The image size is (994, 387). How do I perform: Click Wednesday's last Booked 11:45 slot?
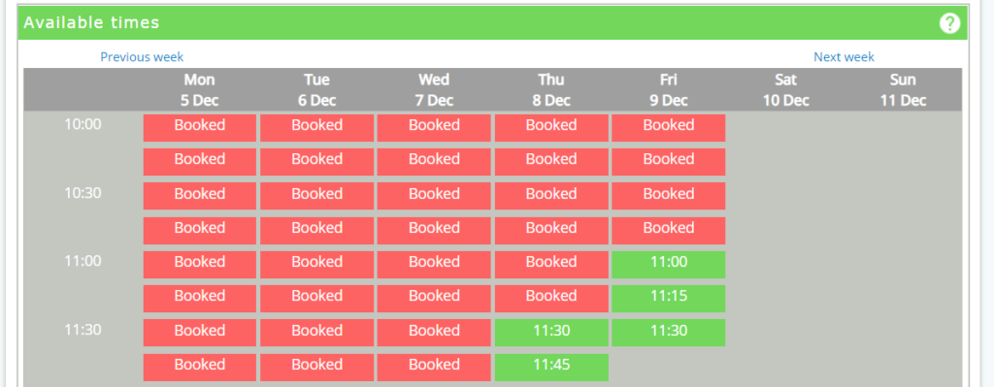[434, 368]
